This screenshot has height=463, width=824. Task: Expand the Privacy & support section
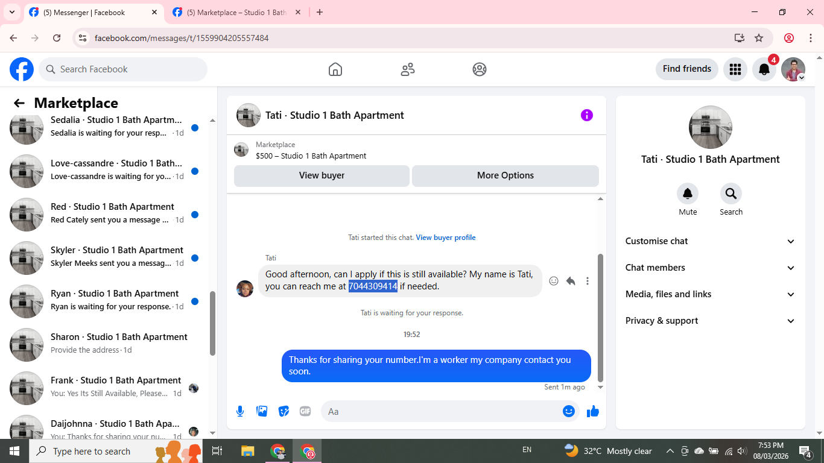click(711, 321)
